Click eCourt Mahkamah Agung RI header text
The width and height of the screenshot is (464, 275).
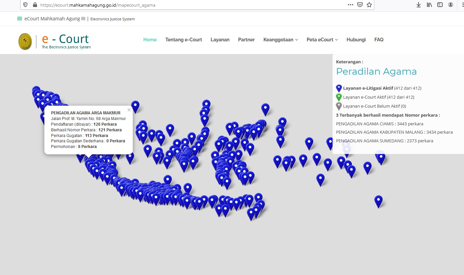tap(55, 19)
